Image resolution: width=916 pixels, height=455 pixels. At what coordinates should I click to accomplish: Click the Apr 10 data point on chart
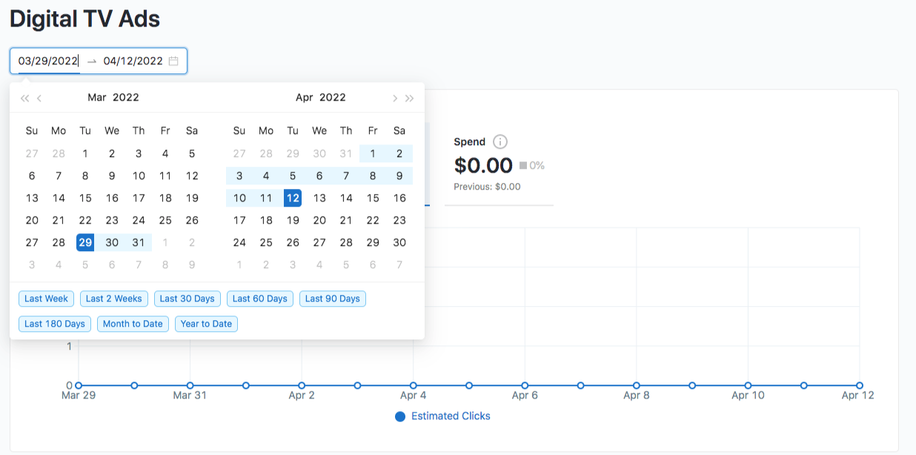pyautogui.click(x=748, y=385)
